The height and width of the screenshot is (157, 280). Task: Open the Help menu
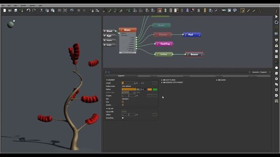(41, 6)
